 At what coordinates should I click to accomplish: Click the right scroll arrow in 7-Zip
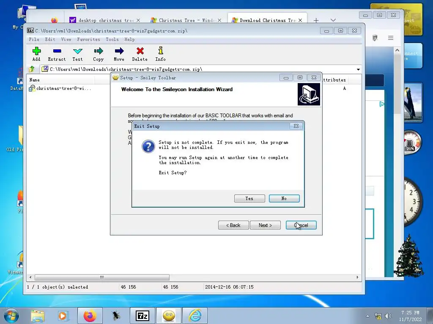coord(357,277)
